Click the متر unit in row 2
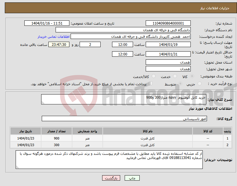The height and width of the screenshot is (186, 237). pos(87,145)
